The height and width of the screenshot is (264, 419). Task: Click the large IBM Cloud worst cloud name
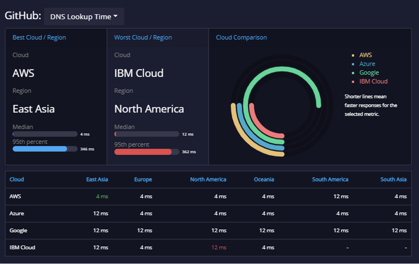coord(139,73)
